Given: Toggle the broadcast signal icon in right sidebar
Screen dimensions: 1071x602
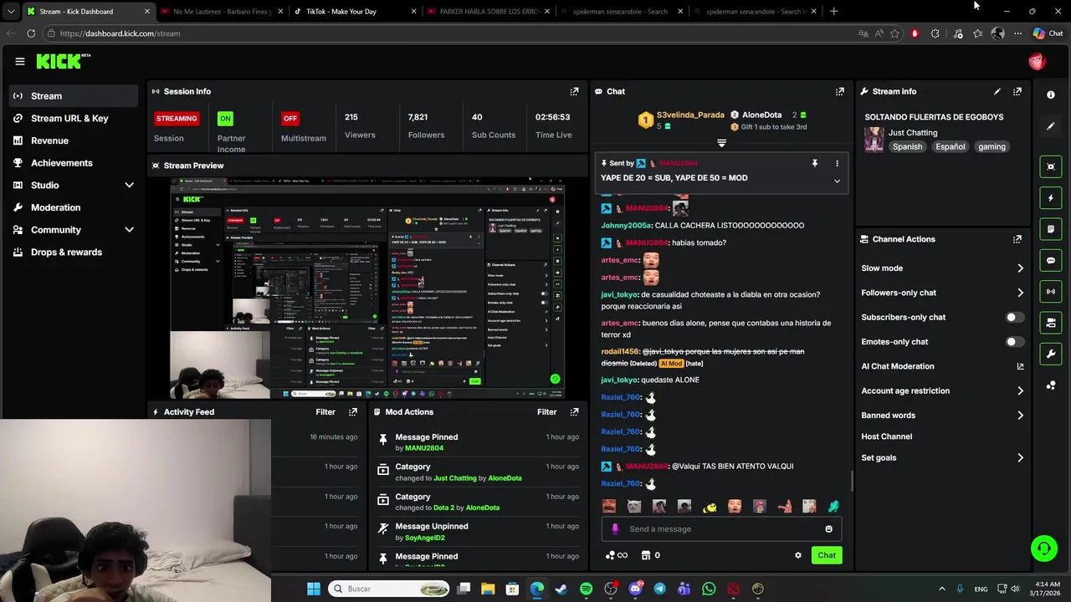Looking at the screenshot, I should point(1051,291).
